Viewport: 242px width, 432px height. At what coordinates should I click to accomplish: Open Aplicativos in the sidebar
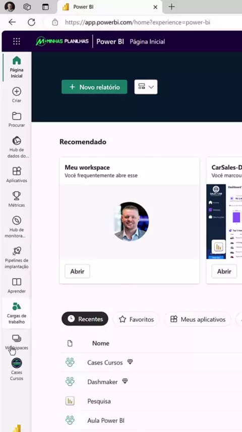click(17, 175)
